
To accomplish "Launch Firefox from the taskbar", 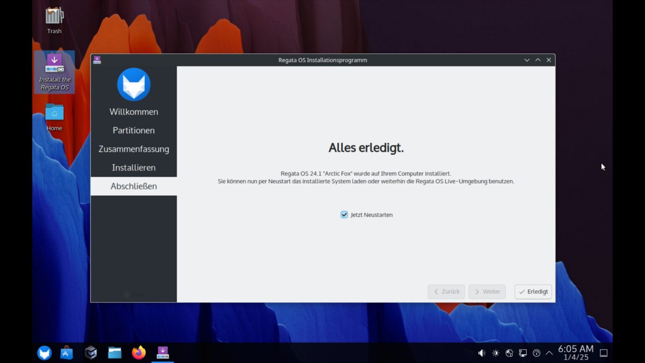I will click(139, 352).
